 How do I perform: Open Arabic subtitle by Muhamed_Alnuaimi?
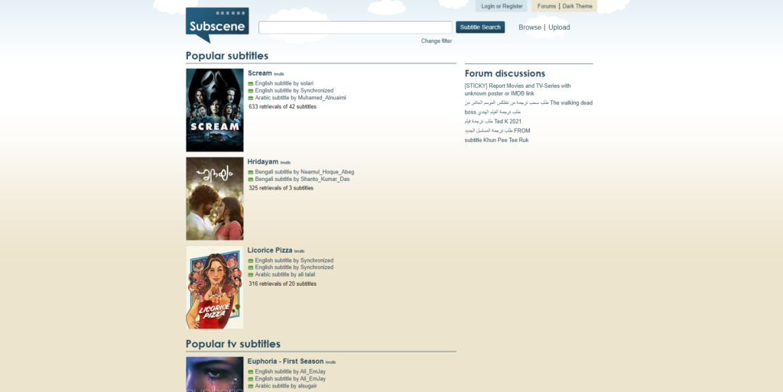pyautogui.click(x=300, y=98)
